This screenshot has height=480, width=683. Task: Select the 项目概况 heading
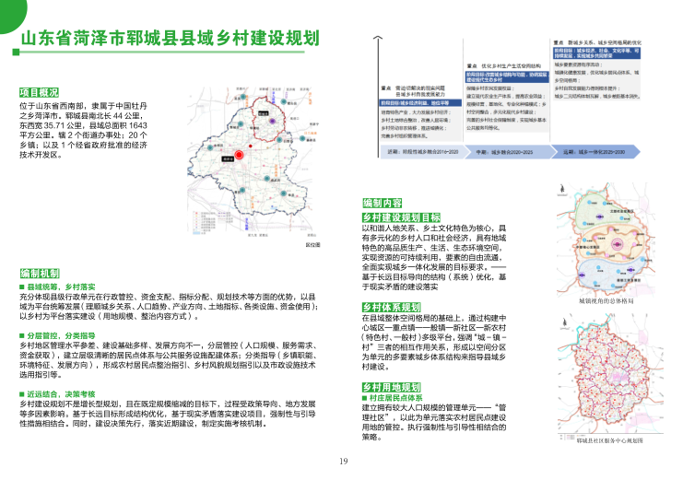[39, 92]
